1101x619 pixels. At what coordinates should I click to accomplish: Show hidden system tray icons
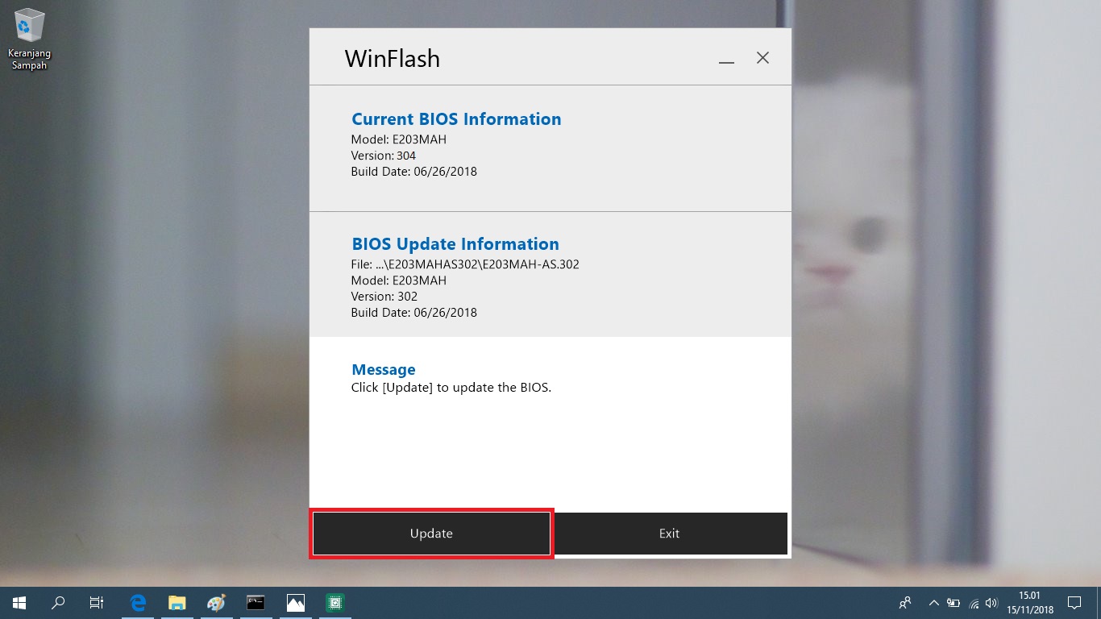pos(934,602)
